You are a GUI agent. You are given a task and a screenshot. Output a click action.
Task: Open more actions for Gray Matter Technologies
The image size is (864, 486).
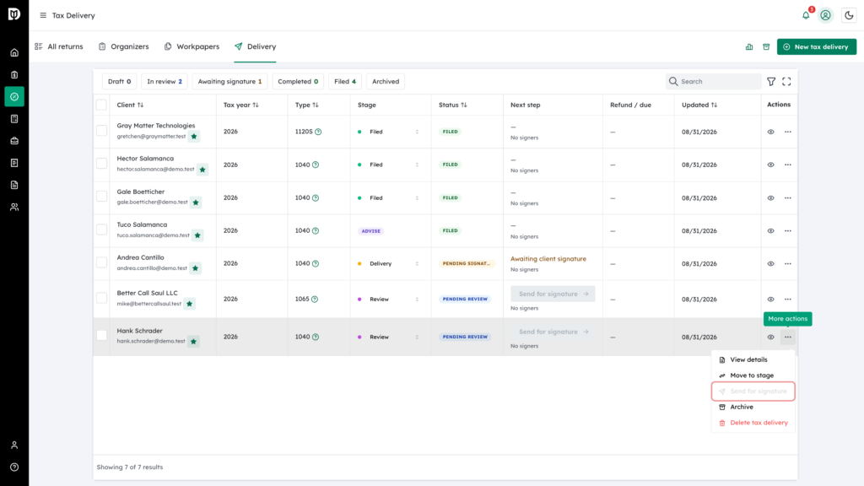click(x=788, y=132)
